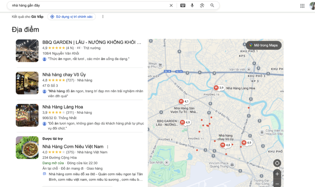Image resolution: width=315 pixels, height=187 pixels.
Task: Select the 4,8 Nhà hàng chay Vô Úy pin
Action: click(225, 145)
